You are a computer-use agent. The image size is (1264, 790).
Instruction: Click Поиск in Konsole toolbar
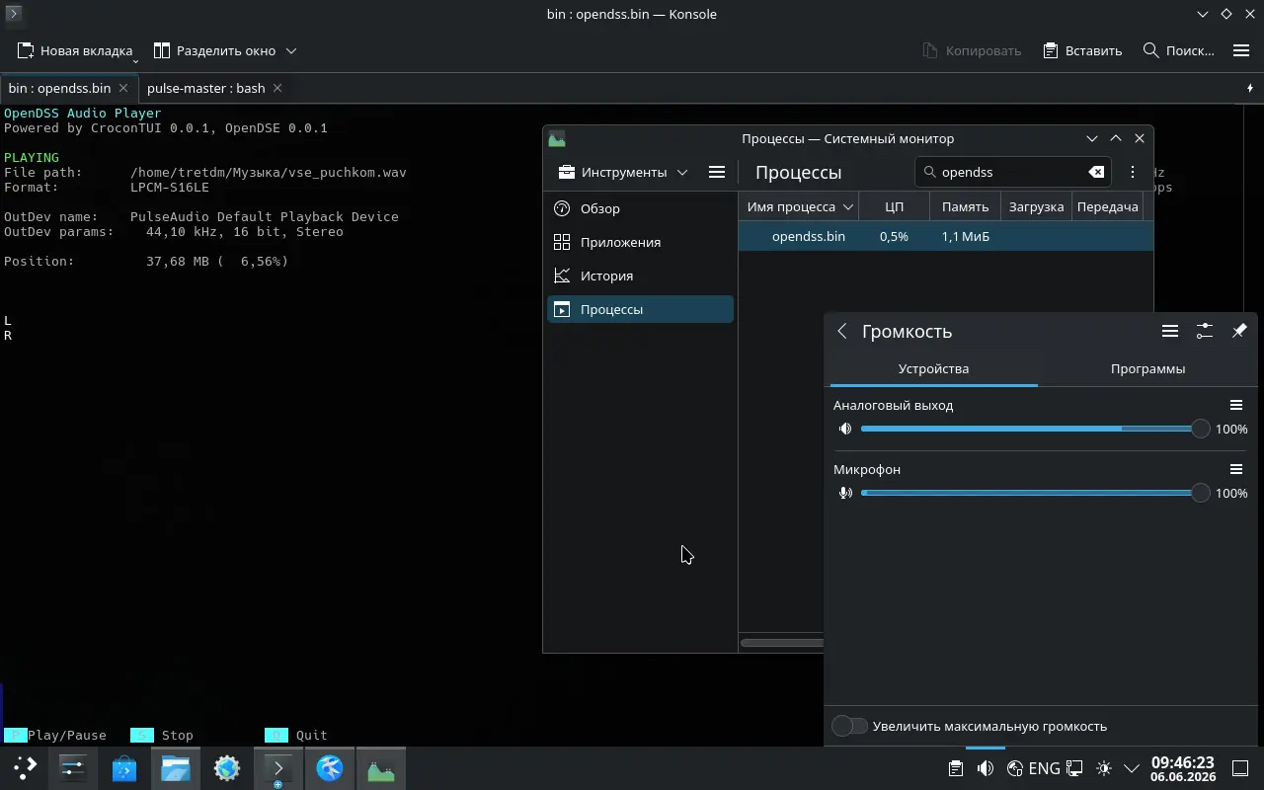(x=1178, y=50)
